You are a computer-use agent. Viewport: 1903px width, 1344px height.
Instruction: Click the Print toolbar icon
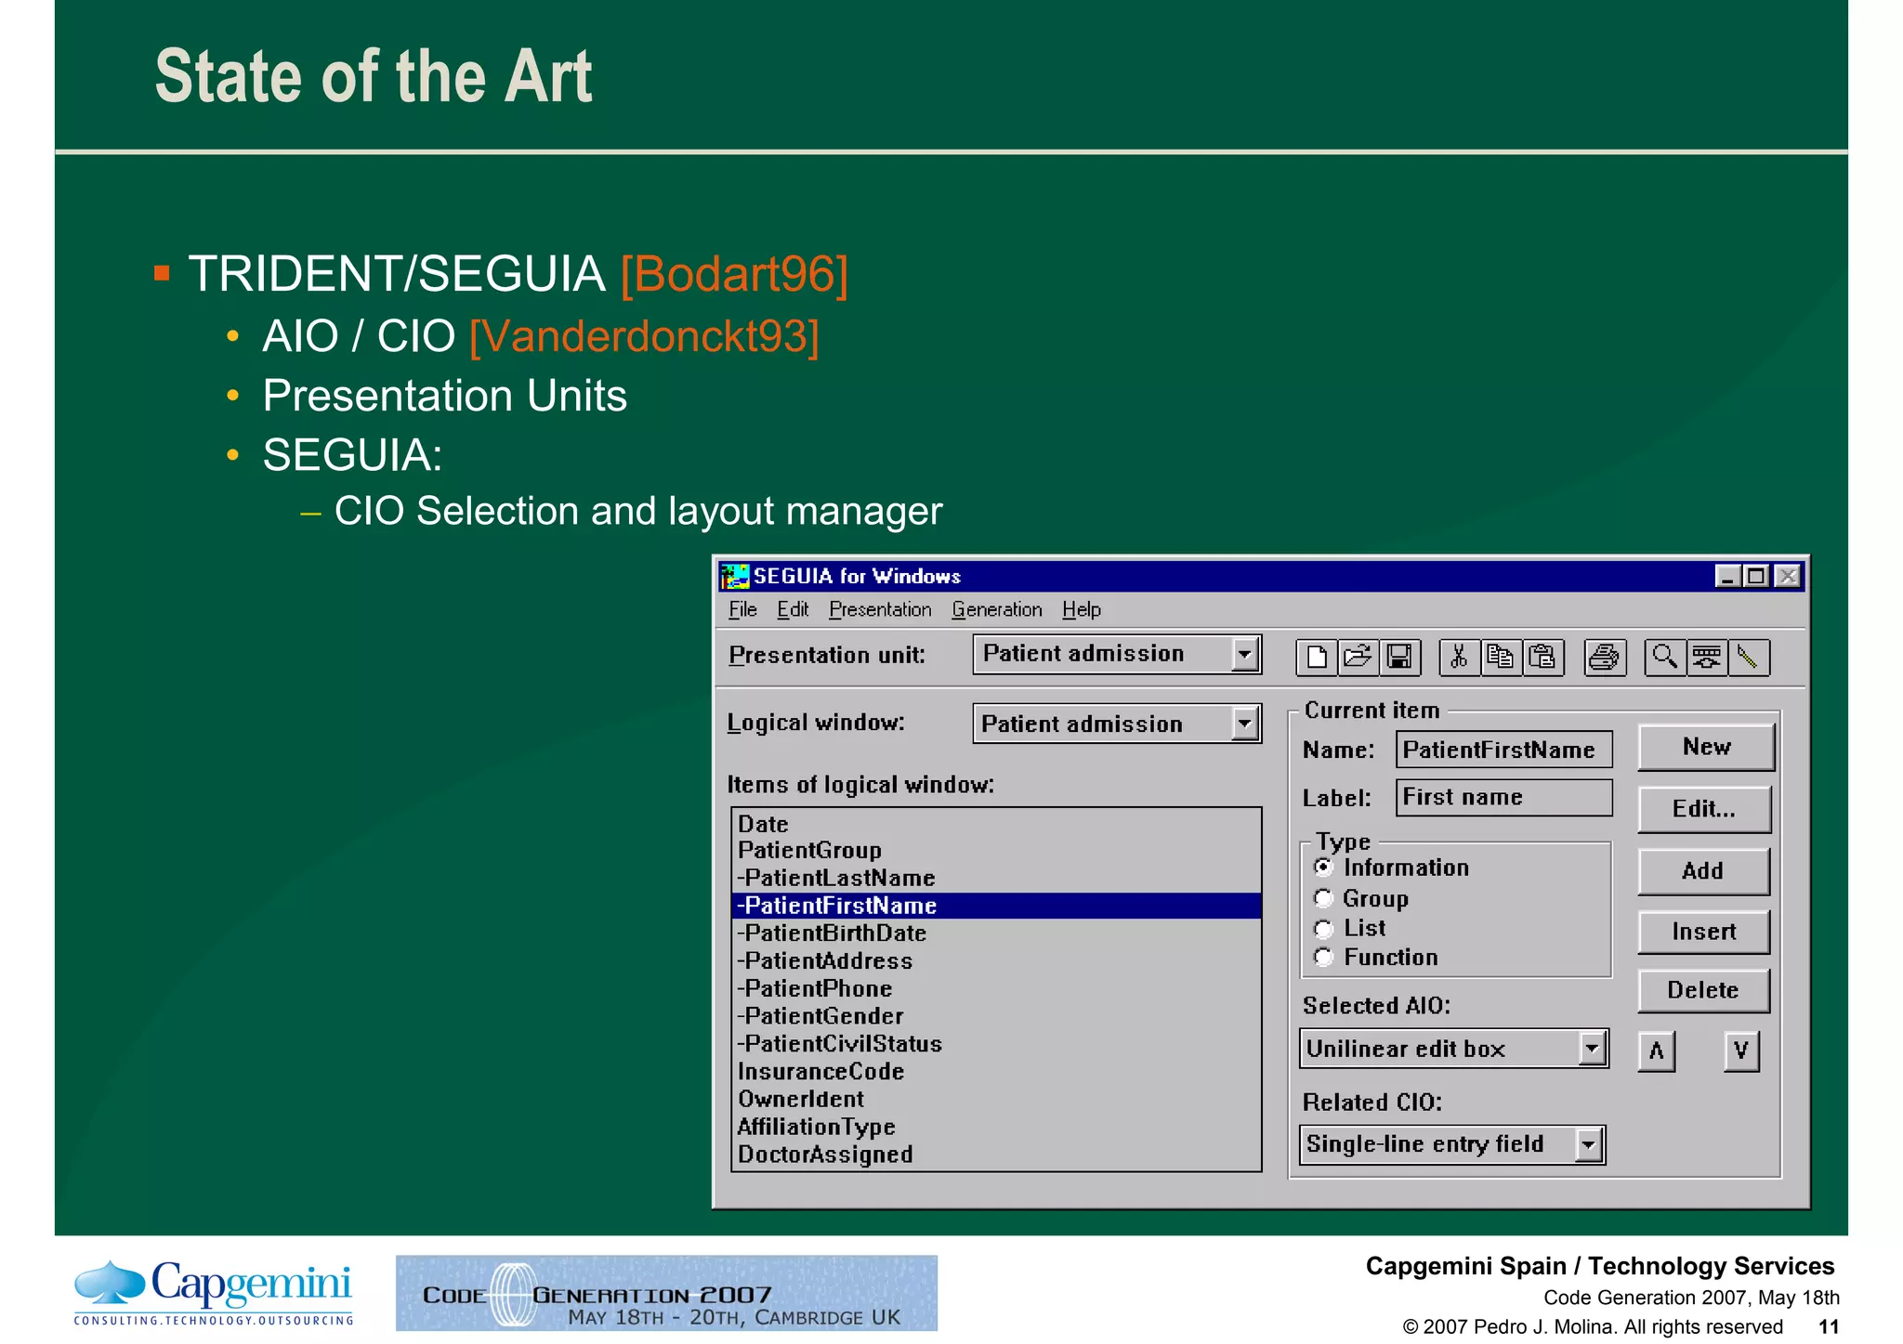point(1605,658)
